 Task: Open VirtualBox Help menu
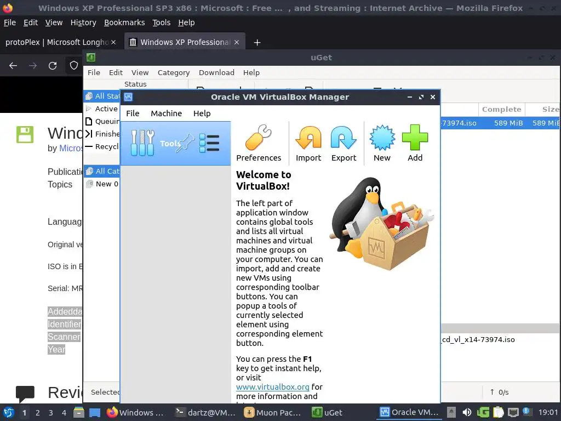coord(202,113)
